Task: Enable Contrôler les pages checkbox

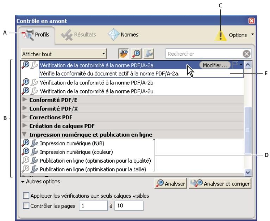Action: click(26, 206)
